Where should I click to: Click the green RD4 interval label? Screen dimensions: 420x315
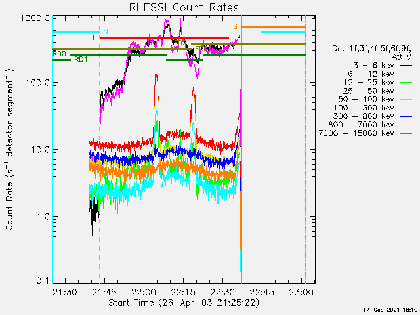[x=81, y=60]
